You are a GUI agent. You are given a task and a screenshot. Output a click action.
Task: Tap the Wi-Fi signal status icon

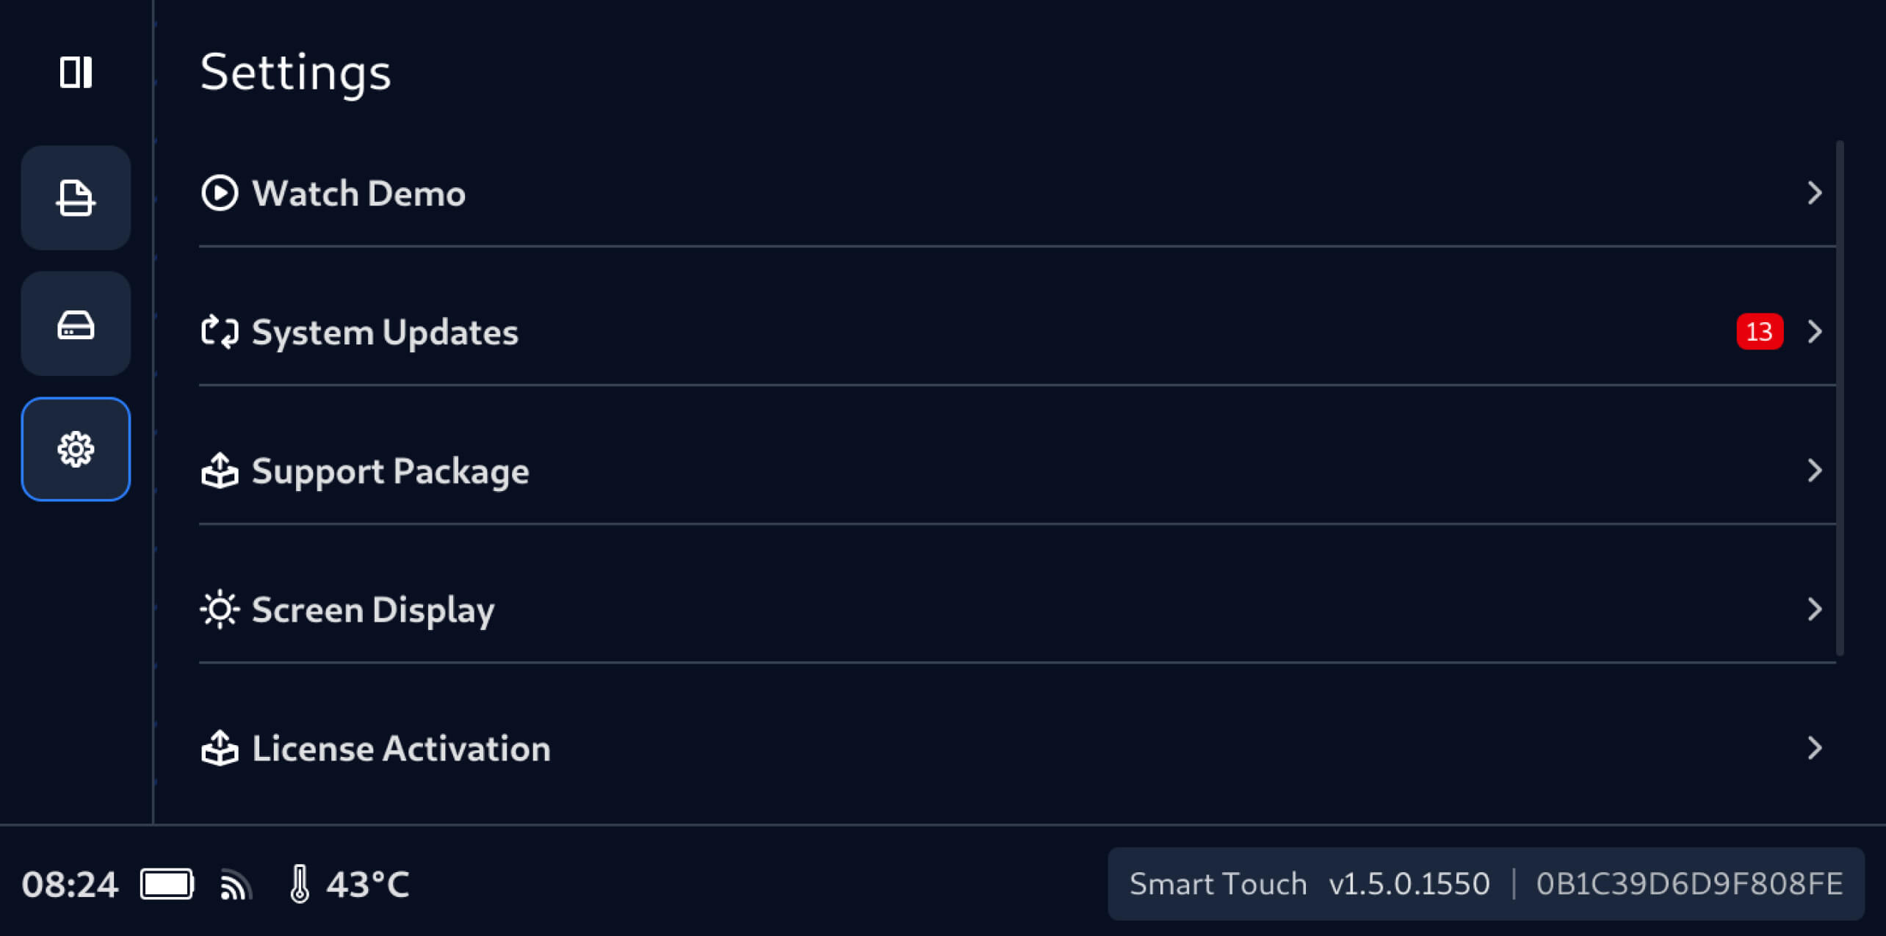tap(235, 885)
